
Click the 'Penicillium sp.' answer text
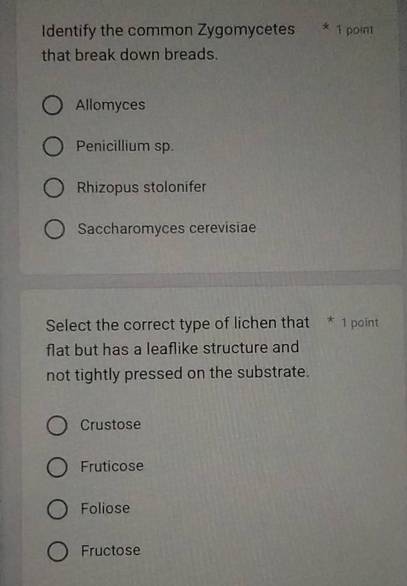coord(126,147)
